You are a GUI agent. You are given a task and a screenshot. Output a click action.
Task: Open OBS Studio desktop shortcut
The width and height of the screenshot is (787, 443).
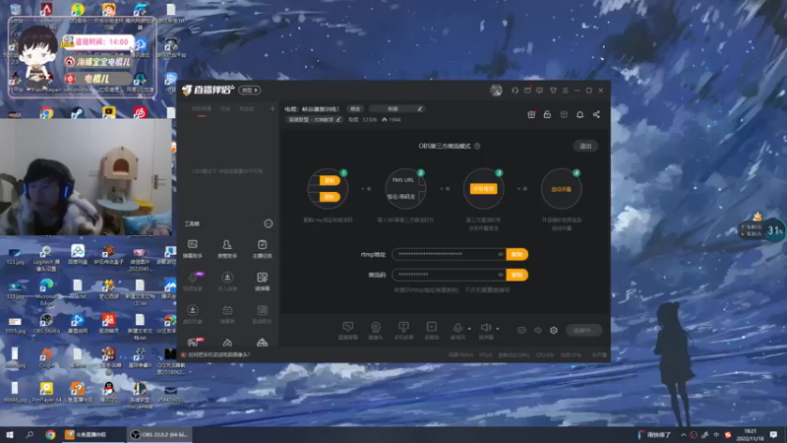tap(46, 324)
